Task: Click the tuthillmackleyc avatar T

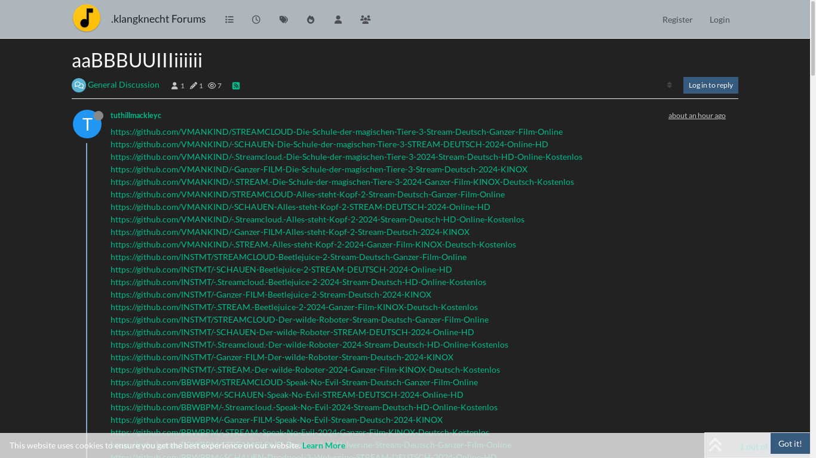Action: [87, 124]
